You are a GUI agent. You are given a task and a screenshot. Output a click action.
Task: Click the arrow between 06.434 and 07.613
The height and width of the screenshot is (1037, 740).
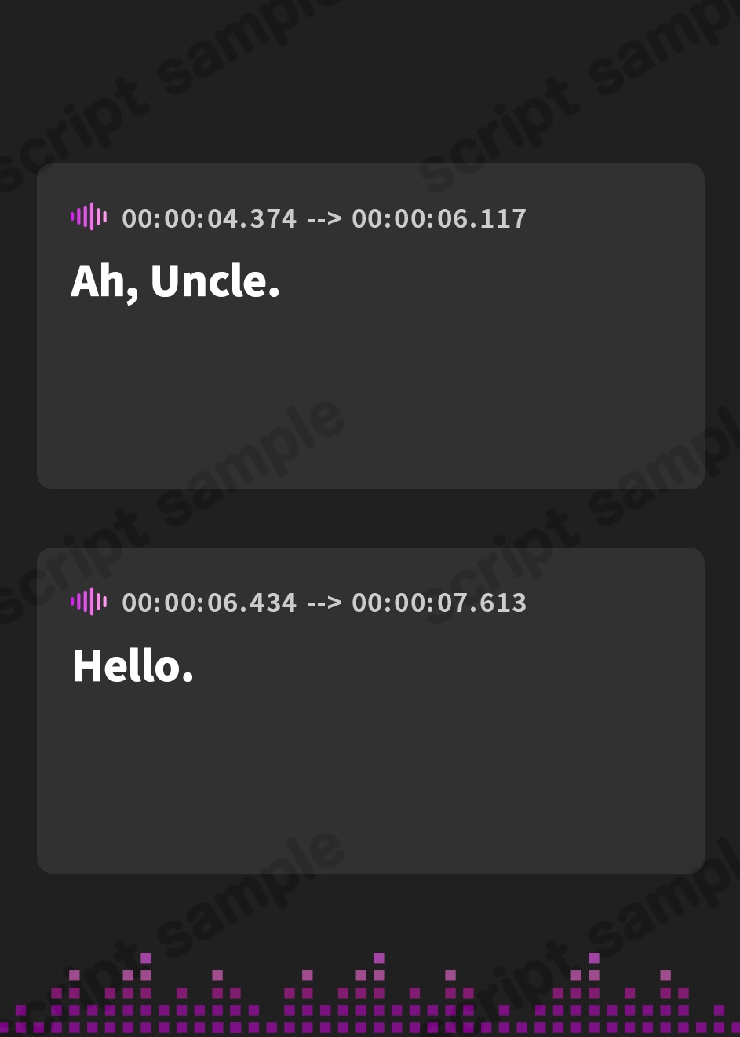324,603
